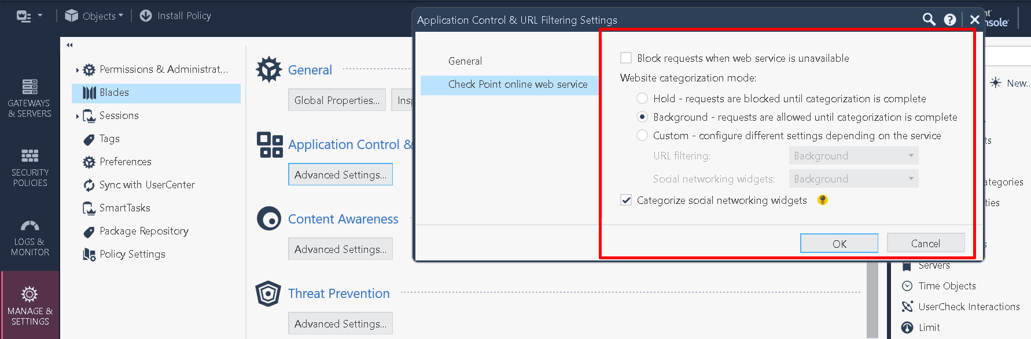
Task: Uncheck Categorize social networking widgets
Action: coord(626,200)
